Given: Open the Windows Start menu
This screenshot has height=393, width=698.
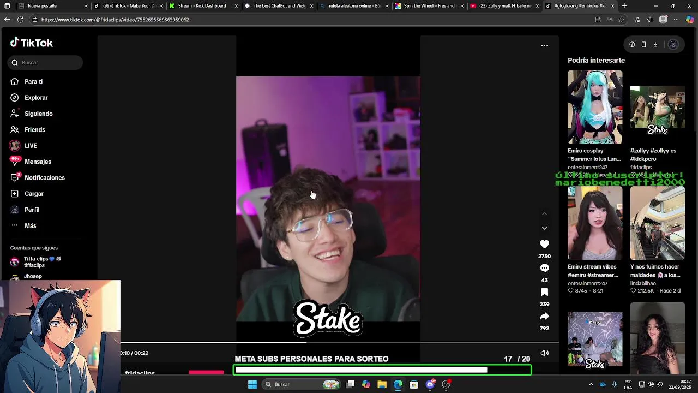Looking at the screenshot, I should pyautogui.click(x=252, y=384).
